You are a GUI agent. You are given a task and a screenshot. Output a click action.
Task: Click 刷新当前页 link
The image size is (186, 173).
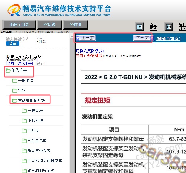pyautogui.click(x=168, y=39)
